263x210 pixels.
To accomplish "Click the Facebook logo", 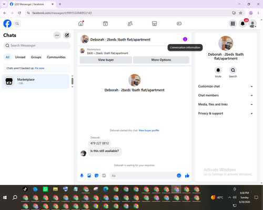I will click(7, 24).
